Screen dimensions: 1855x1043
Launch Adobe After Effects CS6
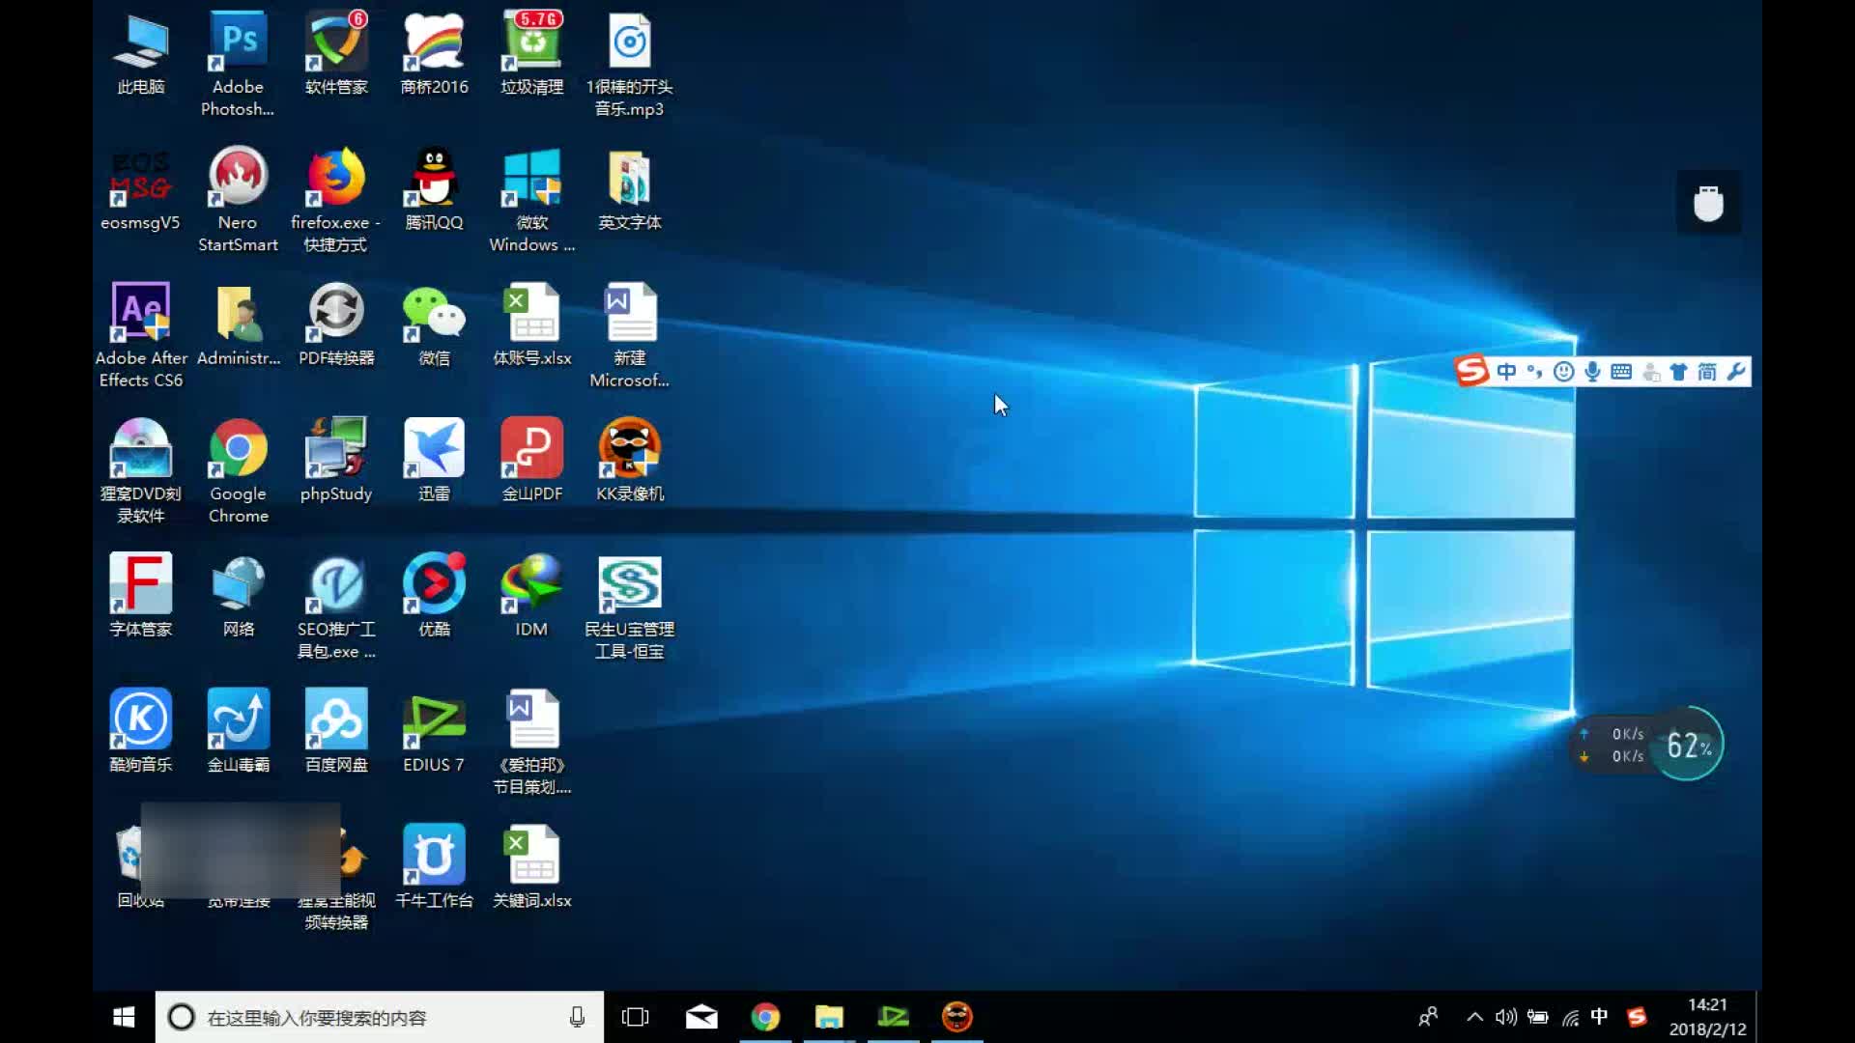(x=141, y=335)
